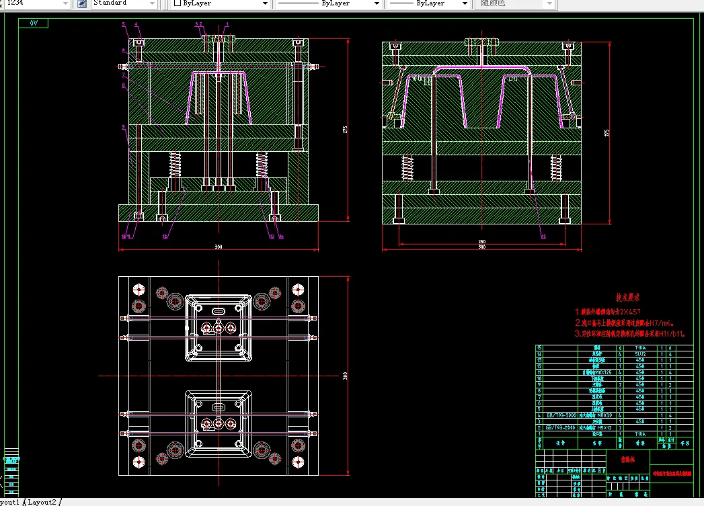This screenshot has width=704, height=506.
Task: Open the color control ByLayer dropdown
Action: point(266,3)
